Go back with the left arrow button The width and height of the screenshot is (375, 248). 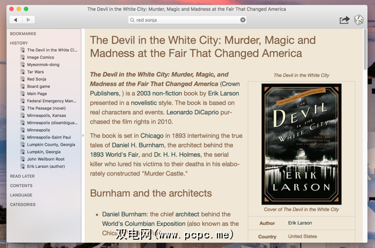(16, 20)
